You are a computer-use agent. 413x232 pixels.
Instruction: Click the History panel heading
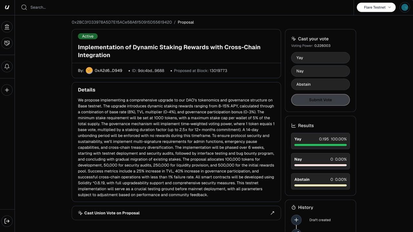(x=306, y=208)
